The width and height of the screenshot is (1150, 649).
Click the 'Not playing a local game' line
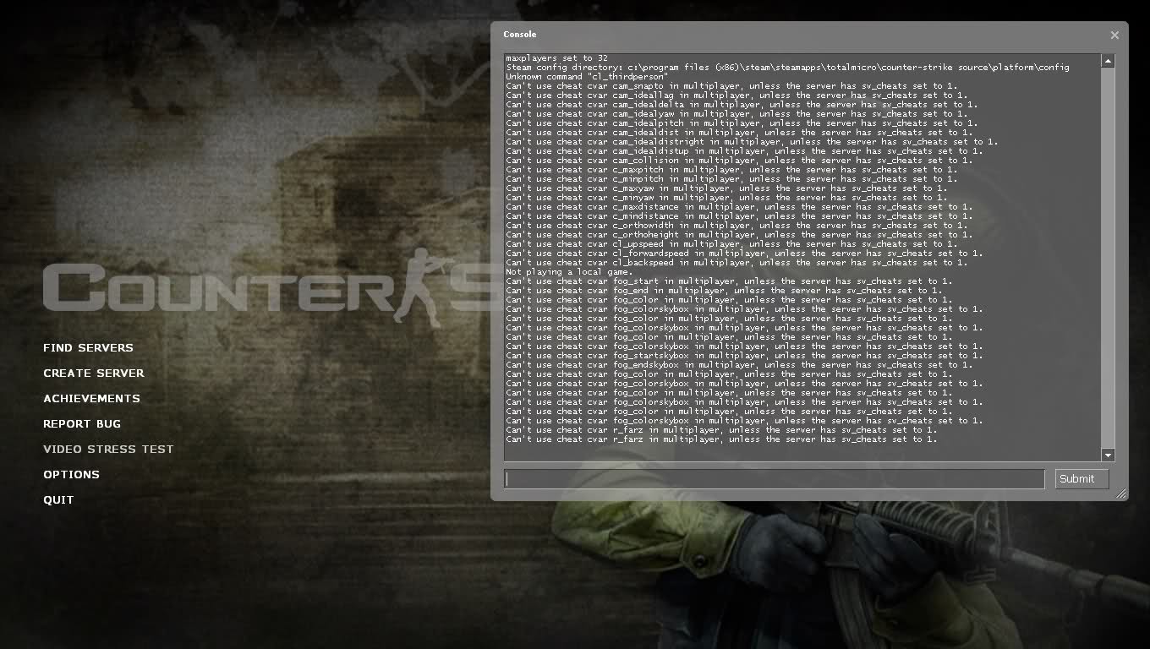tap(568, 272)
